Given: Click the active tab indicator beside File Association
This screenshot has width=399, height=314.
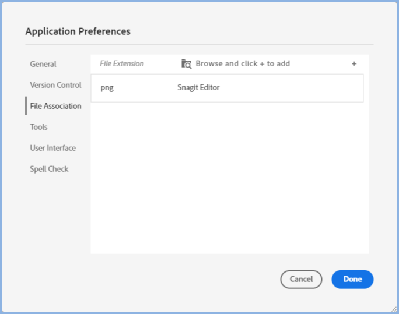Looking at the screenshot, I should [26, 106].
